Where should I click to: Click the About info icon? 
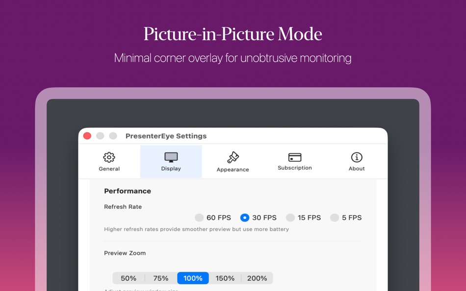pos(356,157)
